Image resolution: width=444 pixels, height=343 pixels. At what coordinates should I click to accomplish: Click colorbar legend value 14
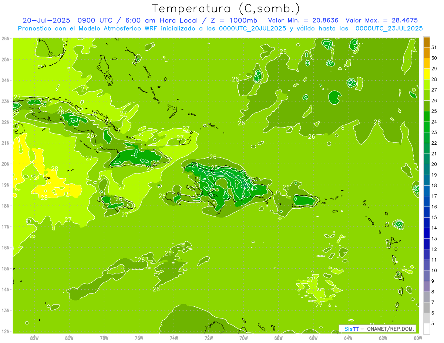(434, 228)
